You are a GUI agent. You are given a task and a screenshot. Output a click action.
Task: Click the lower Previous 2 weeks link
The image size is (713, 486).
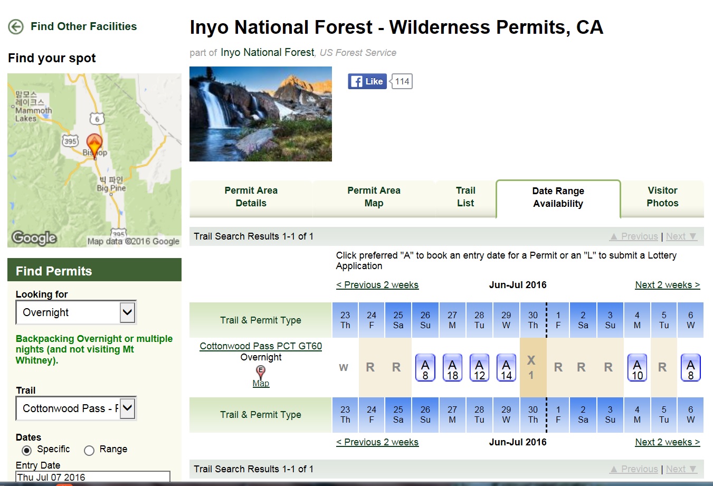[377, 442]
